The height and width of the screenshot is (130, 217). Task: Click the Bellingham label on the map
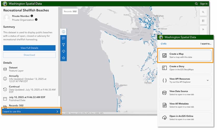(159, 16)
